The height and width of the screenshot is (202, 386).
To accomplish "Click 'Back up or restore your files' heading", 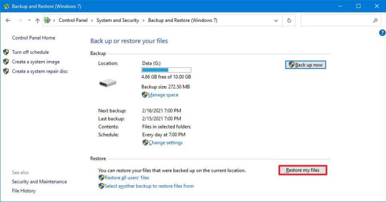I will point(129,41).
